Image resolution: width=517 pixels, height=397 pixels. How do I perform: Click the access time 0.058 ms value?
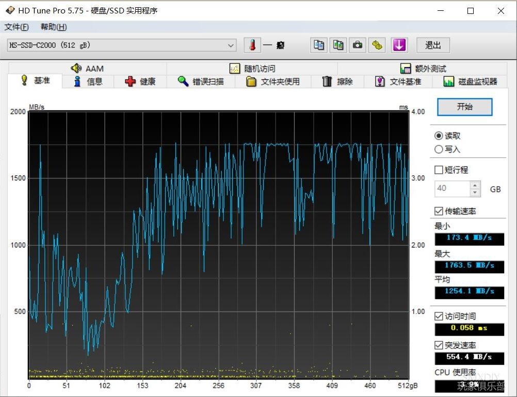click(469, 329)
